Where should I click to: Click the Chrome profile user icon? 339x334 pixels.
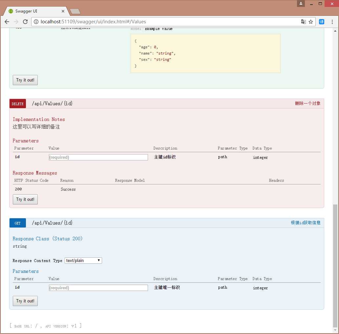coord(301,4)
